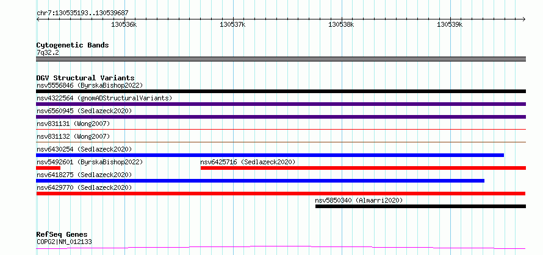Select the 7q32.2 band label
This screenshot has width=543, height=255.
[x=48, y=53]
